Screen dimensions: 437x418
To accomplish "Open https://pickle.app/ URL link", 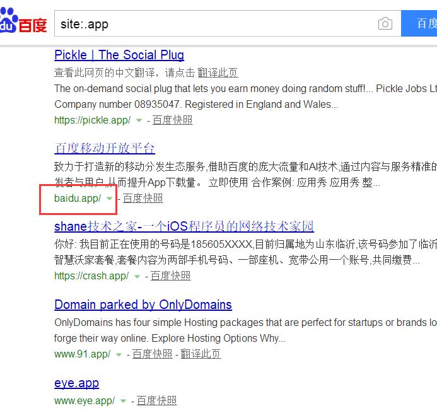I will [92, 120].
